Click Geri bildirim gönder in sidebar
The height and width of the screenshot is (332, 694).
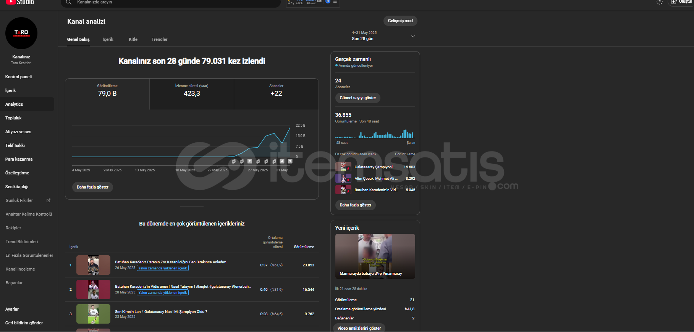(27, 323)
